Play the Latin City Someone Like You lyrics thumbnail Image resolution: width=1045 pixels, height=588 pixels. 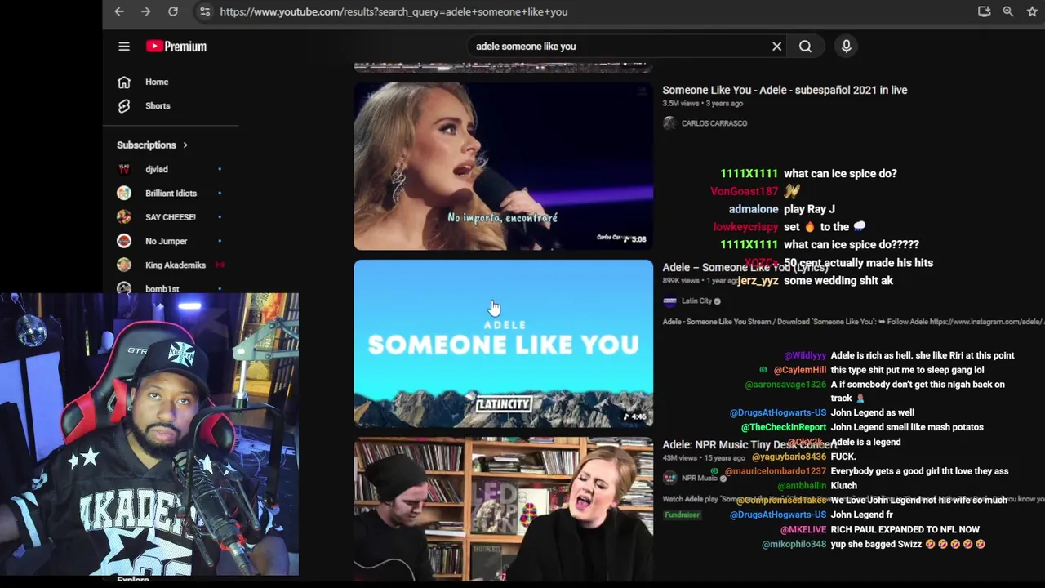point(504,344)
